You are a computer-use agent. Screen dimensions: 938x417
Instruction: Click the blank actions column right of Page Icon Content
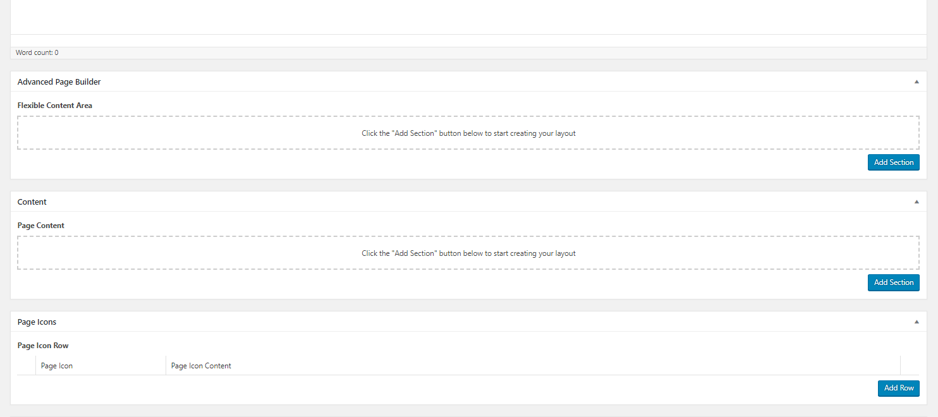(x=910, y=366)
